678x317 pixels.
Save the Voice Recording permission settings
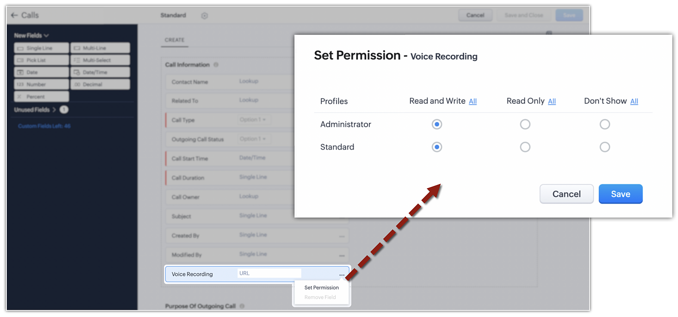pyautogui.click(x=620, y=194)
